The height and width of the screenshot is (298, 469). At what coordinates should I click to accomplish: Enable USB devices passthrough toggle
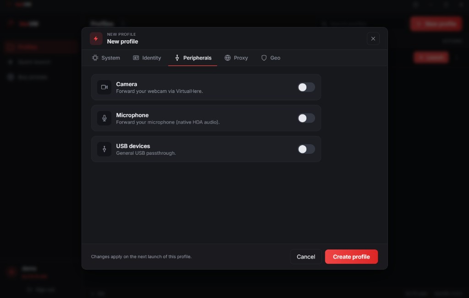(x=306, y=149)
